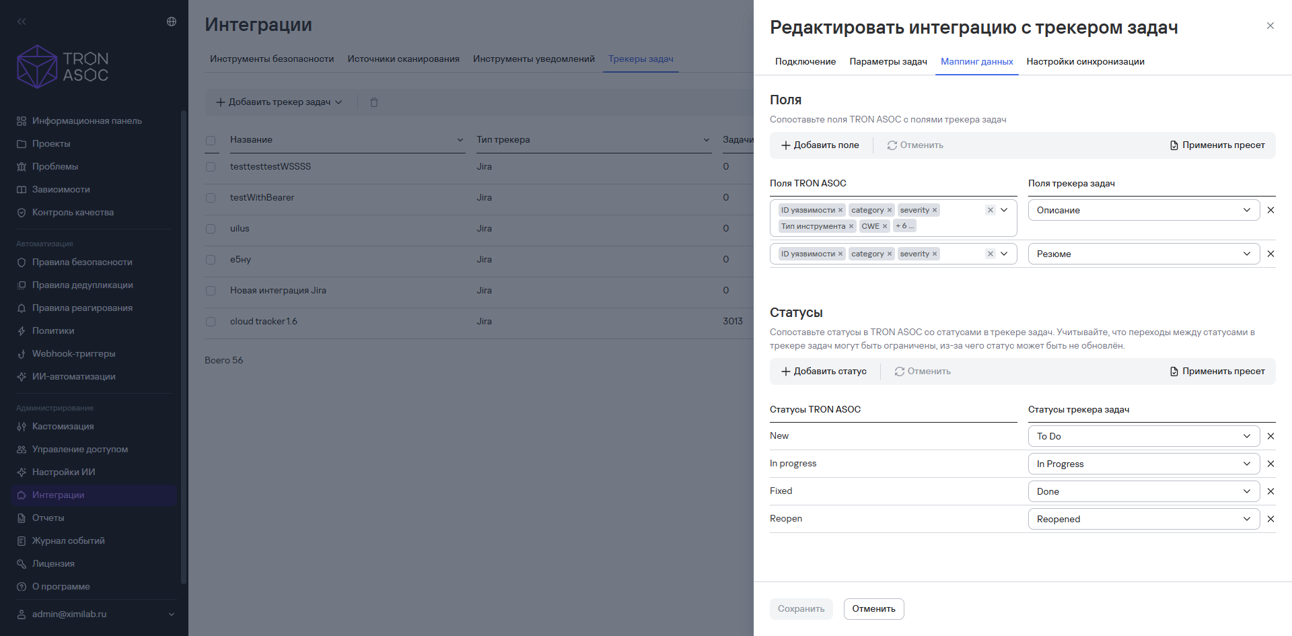Open Отчеты in sidebar
Viewport: 1292px width, 636px height.
coord(48,518)
